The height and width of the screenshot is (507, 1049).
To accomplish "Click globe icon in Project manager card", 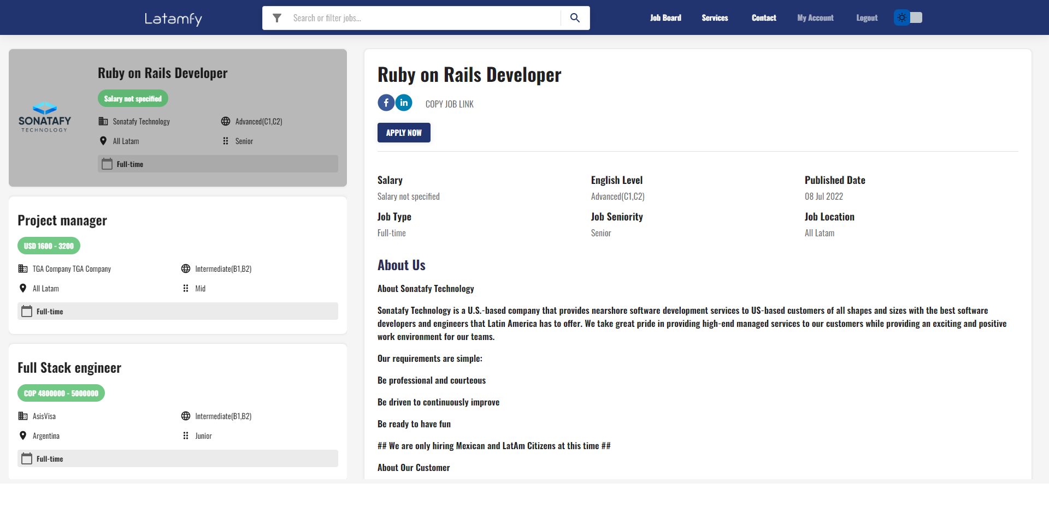I will (186, 269).
